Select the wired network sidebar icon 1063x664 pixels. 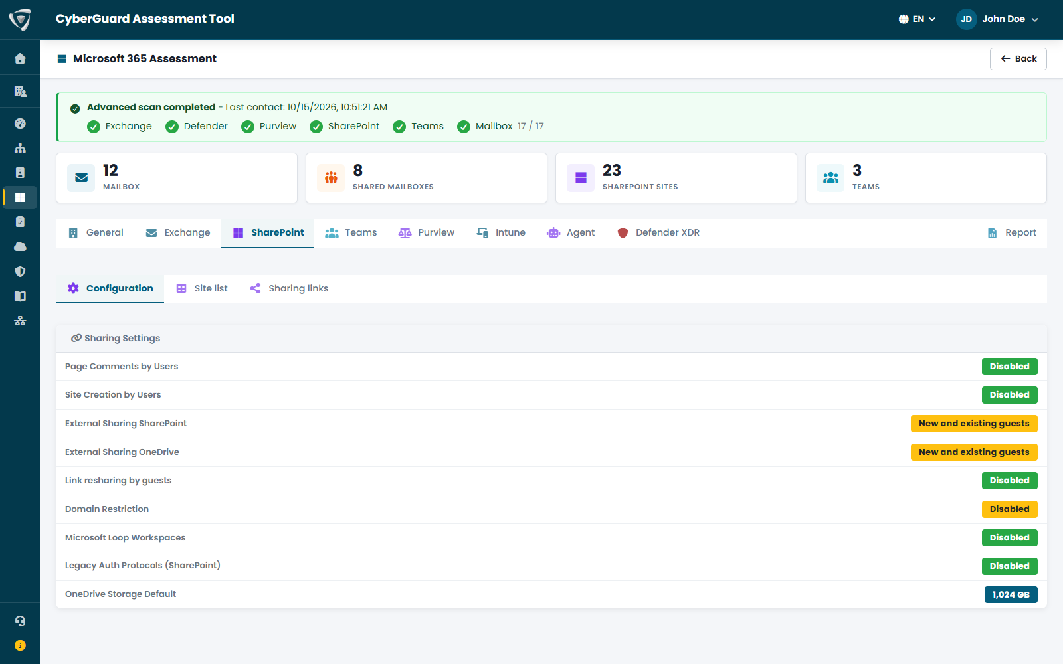point(20,321)
